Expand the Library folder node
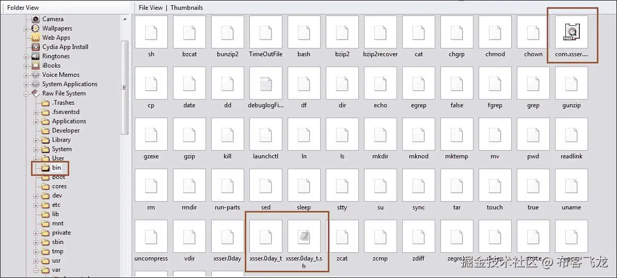 pos(36,140)
